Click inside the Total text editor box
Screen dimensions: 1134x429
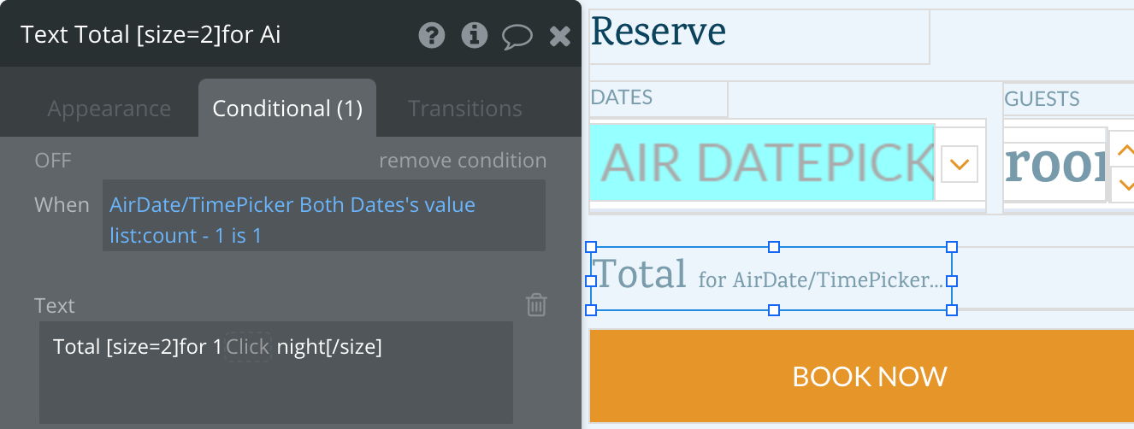276,373
